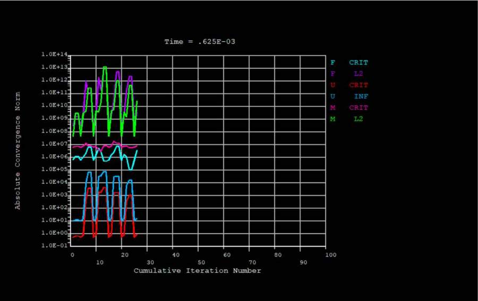Select the 30 tick label on x-axis
The width and height of the screenshot is (478, 301).
tap(150, 255)
